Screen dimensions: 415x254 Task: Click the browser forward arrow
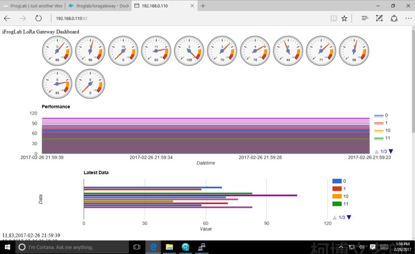click(x=23, y=18)
